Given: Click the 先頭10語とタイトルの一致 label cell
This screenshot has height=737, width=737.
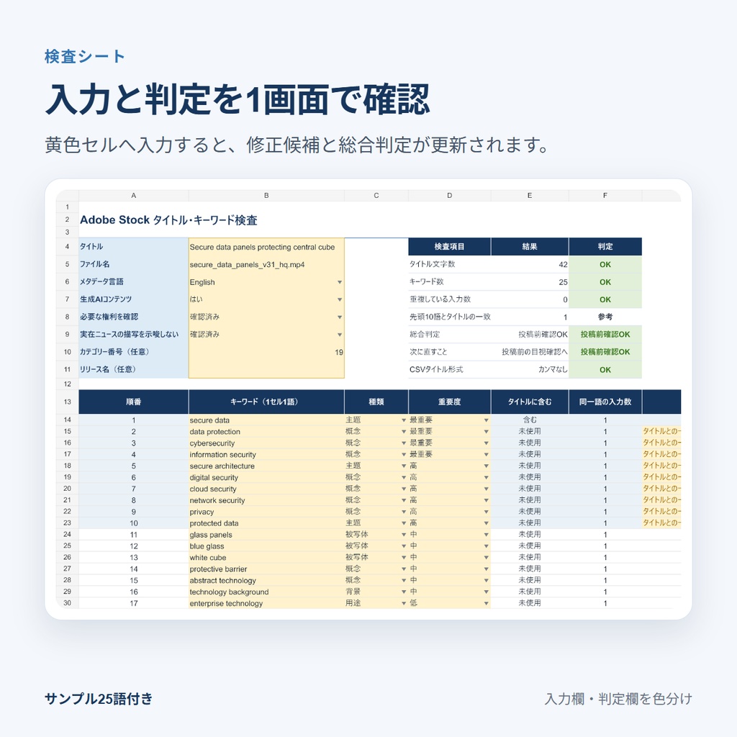Looking at the screenshot, I should tap(450, 317).
